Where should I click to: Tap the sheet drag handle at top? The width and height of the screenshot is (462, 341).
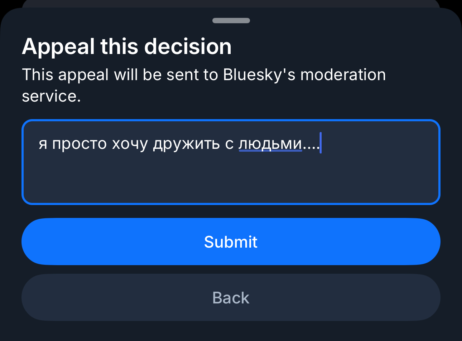(231, 20)
